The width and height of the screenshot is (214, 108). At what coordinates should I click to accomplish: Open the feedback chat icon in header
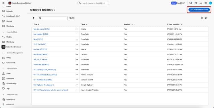point(191,3)
